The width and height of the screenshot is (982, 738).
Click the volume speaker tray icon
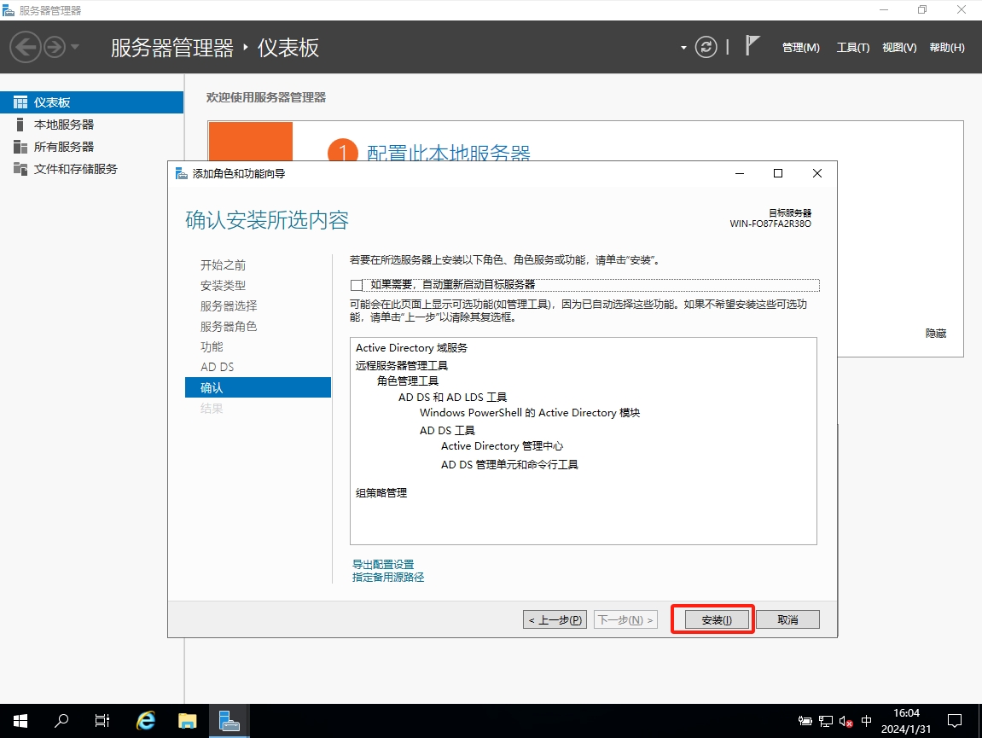point(846,721)
